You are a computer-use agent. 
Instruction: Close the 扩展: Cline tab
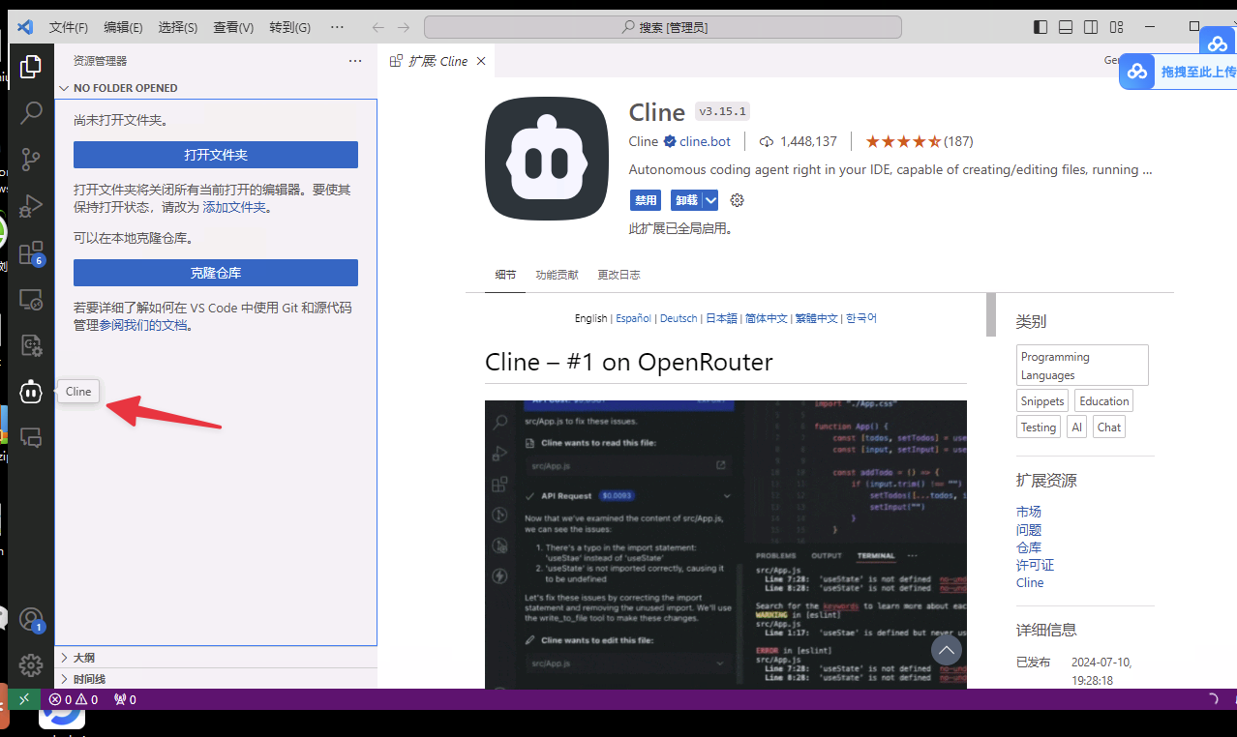pyautogui.click(x=481, y=61)
